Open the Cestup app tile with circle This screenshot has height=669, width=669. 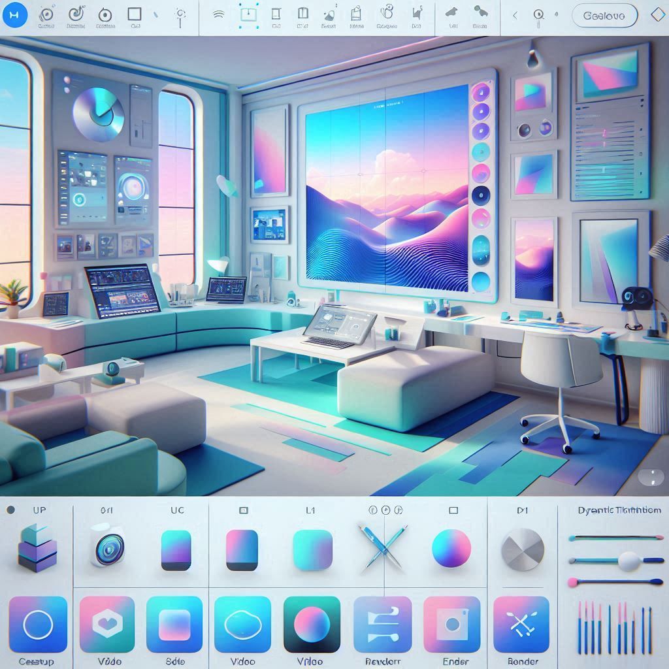tap(38, 624)
